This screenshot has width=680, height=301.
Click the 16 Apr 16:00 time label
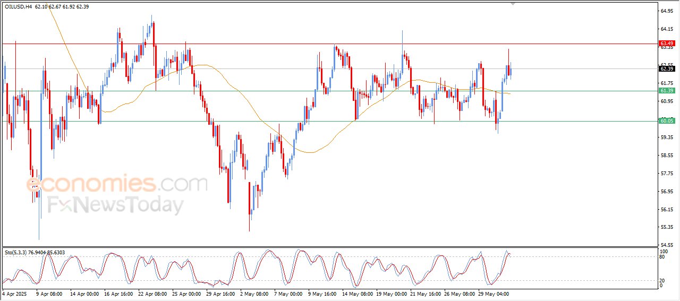(118, 293)
